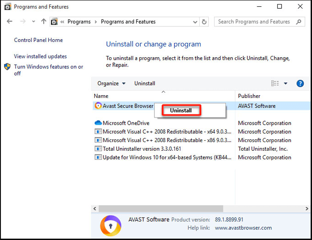
Task: Choose Uninstall from the context menu
Action: click(x=181, y=110)
